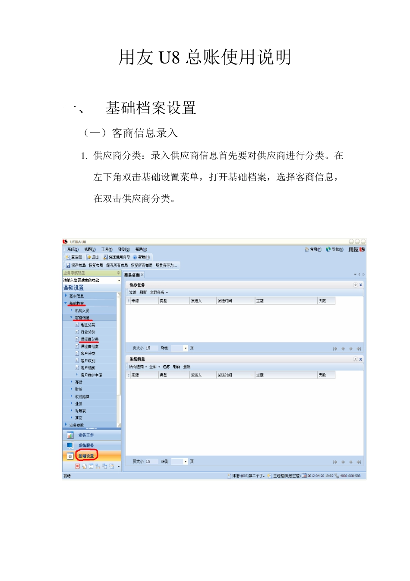Click the phone icon beside 4006-600-588
This screenshot has width=410, height=581.
pyautogui.click(x=337, y=476)
